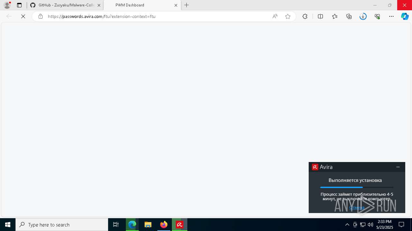The width and height of the screenshot is (412, 231).
Task: View site information lock icon
Action: pos(41,16)
